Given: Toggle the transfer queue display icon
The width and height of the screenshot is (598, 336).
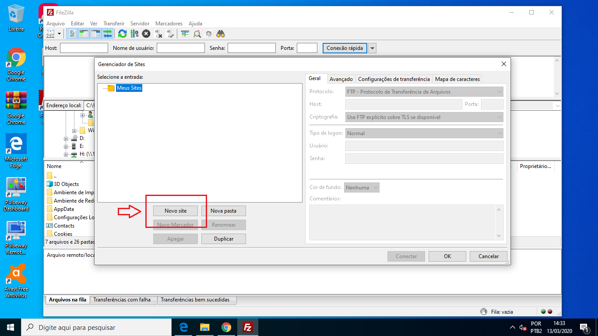Looking at the screenshot, I should click(x=108, y=34).
